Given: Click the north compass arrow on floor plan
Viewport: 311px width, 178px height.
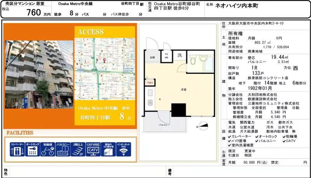Looking at the screenshot, I should 203,126.
